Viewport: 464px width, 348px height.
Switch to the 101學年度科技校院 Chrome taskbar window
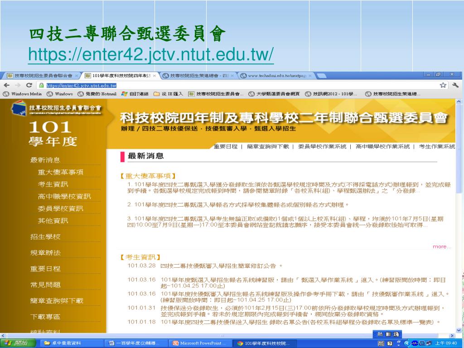click(x=265, y=343)
